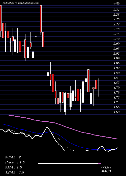126x176 pixels.
Task: Click the 2.25 price axis label
Action: [x=116, y=19]
